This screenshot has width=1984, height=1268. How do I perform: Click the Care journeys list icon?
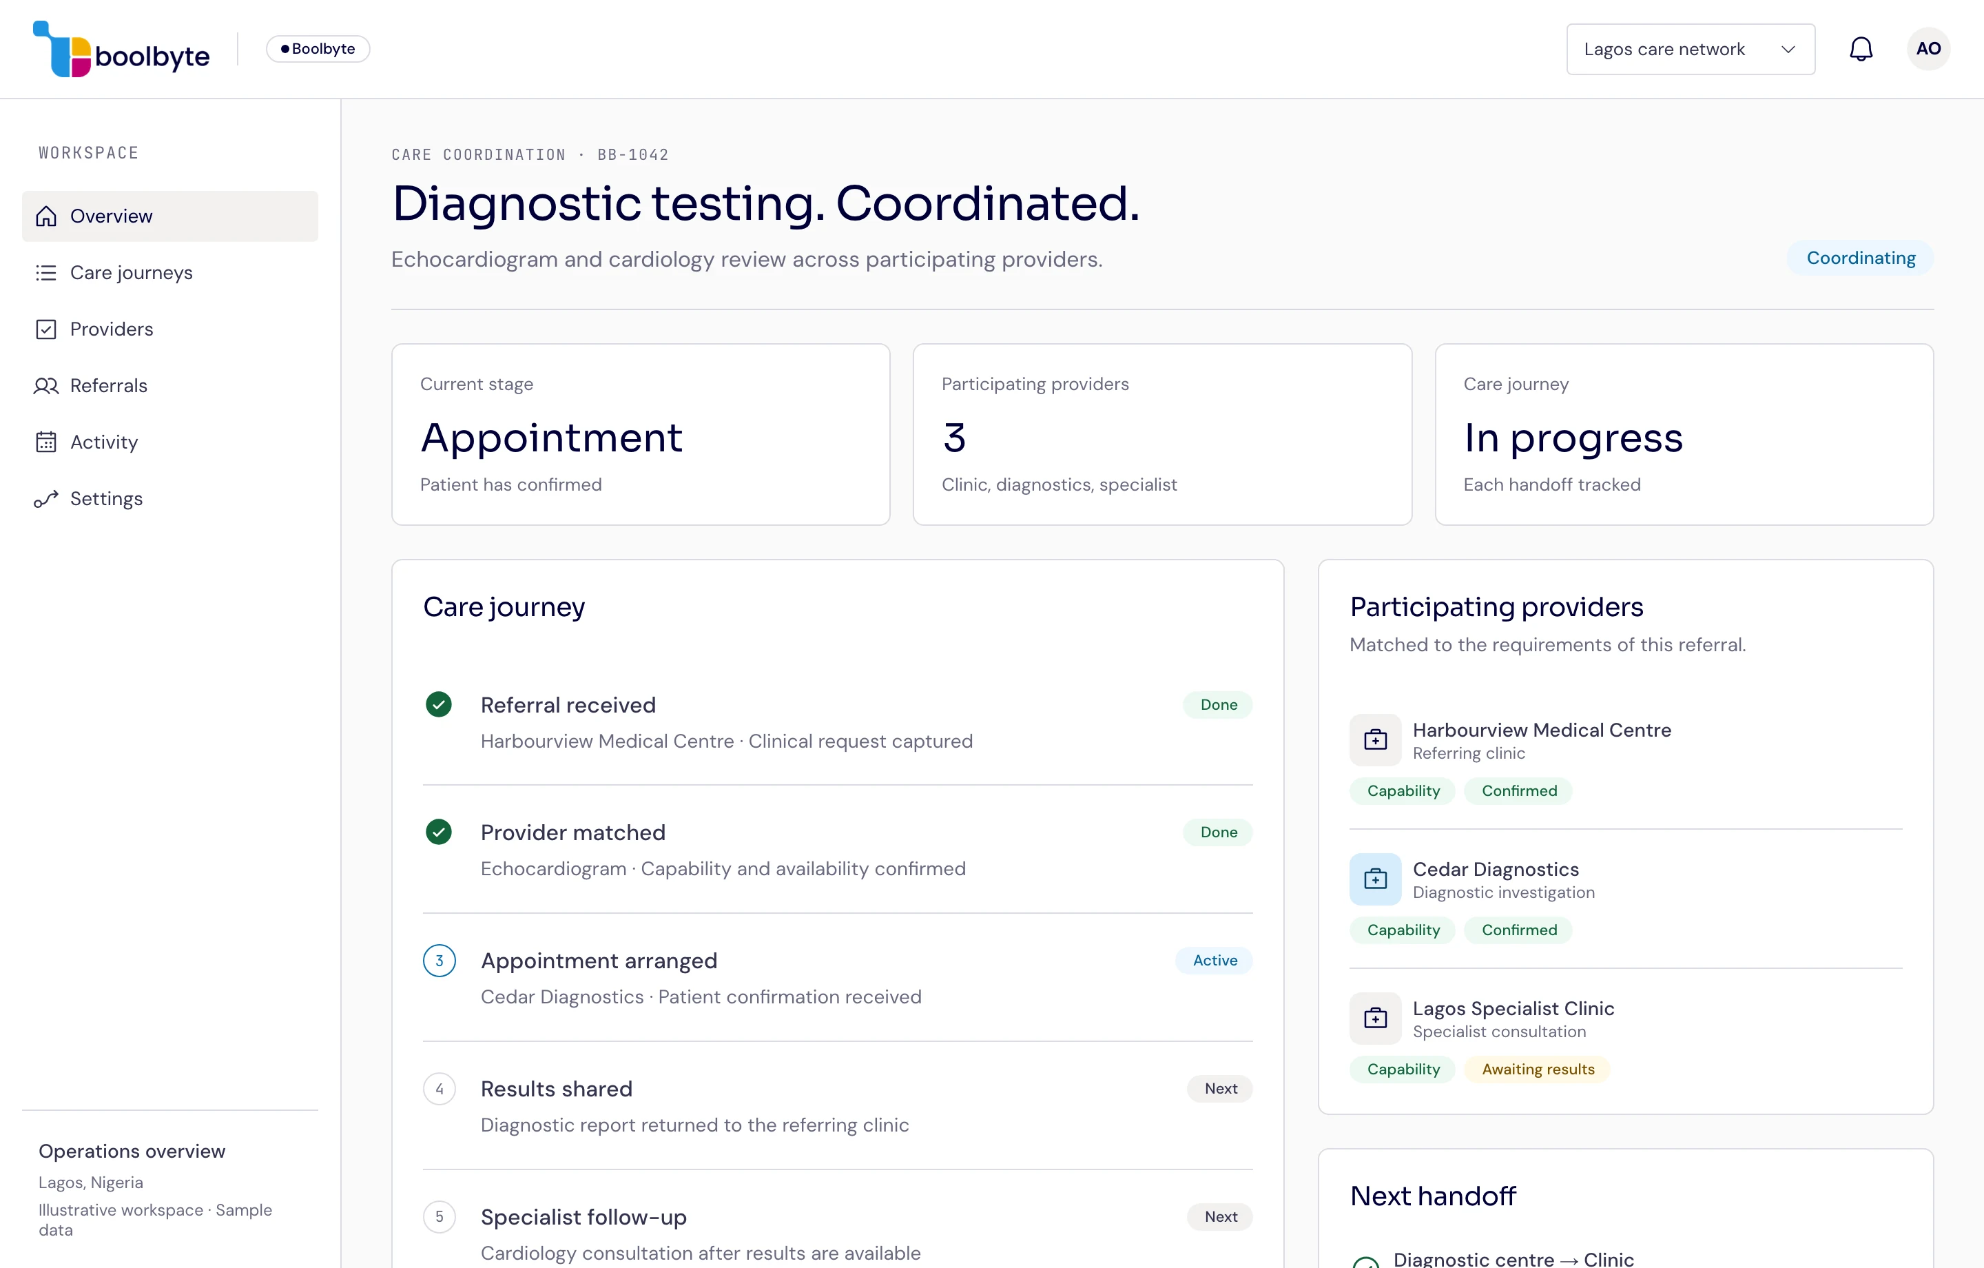click(x=46, y=273)
